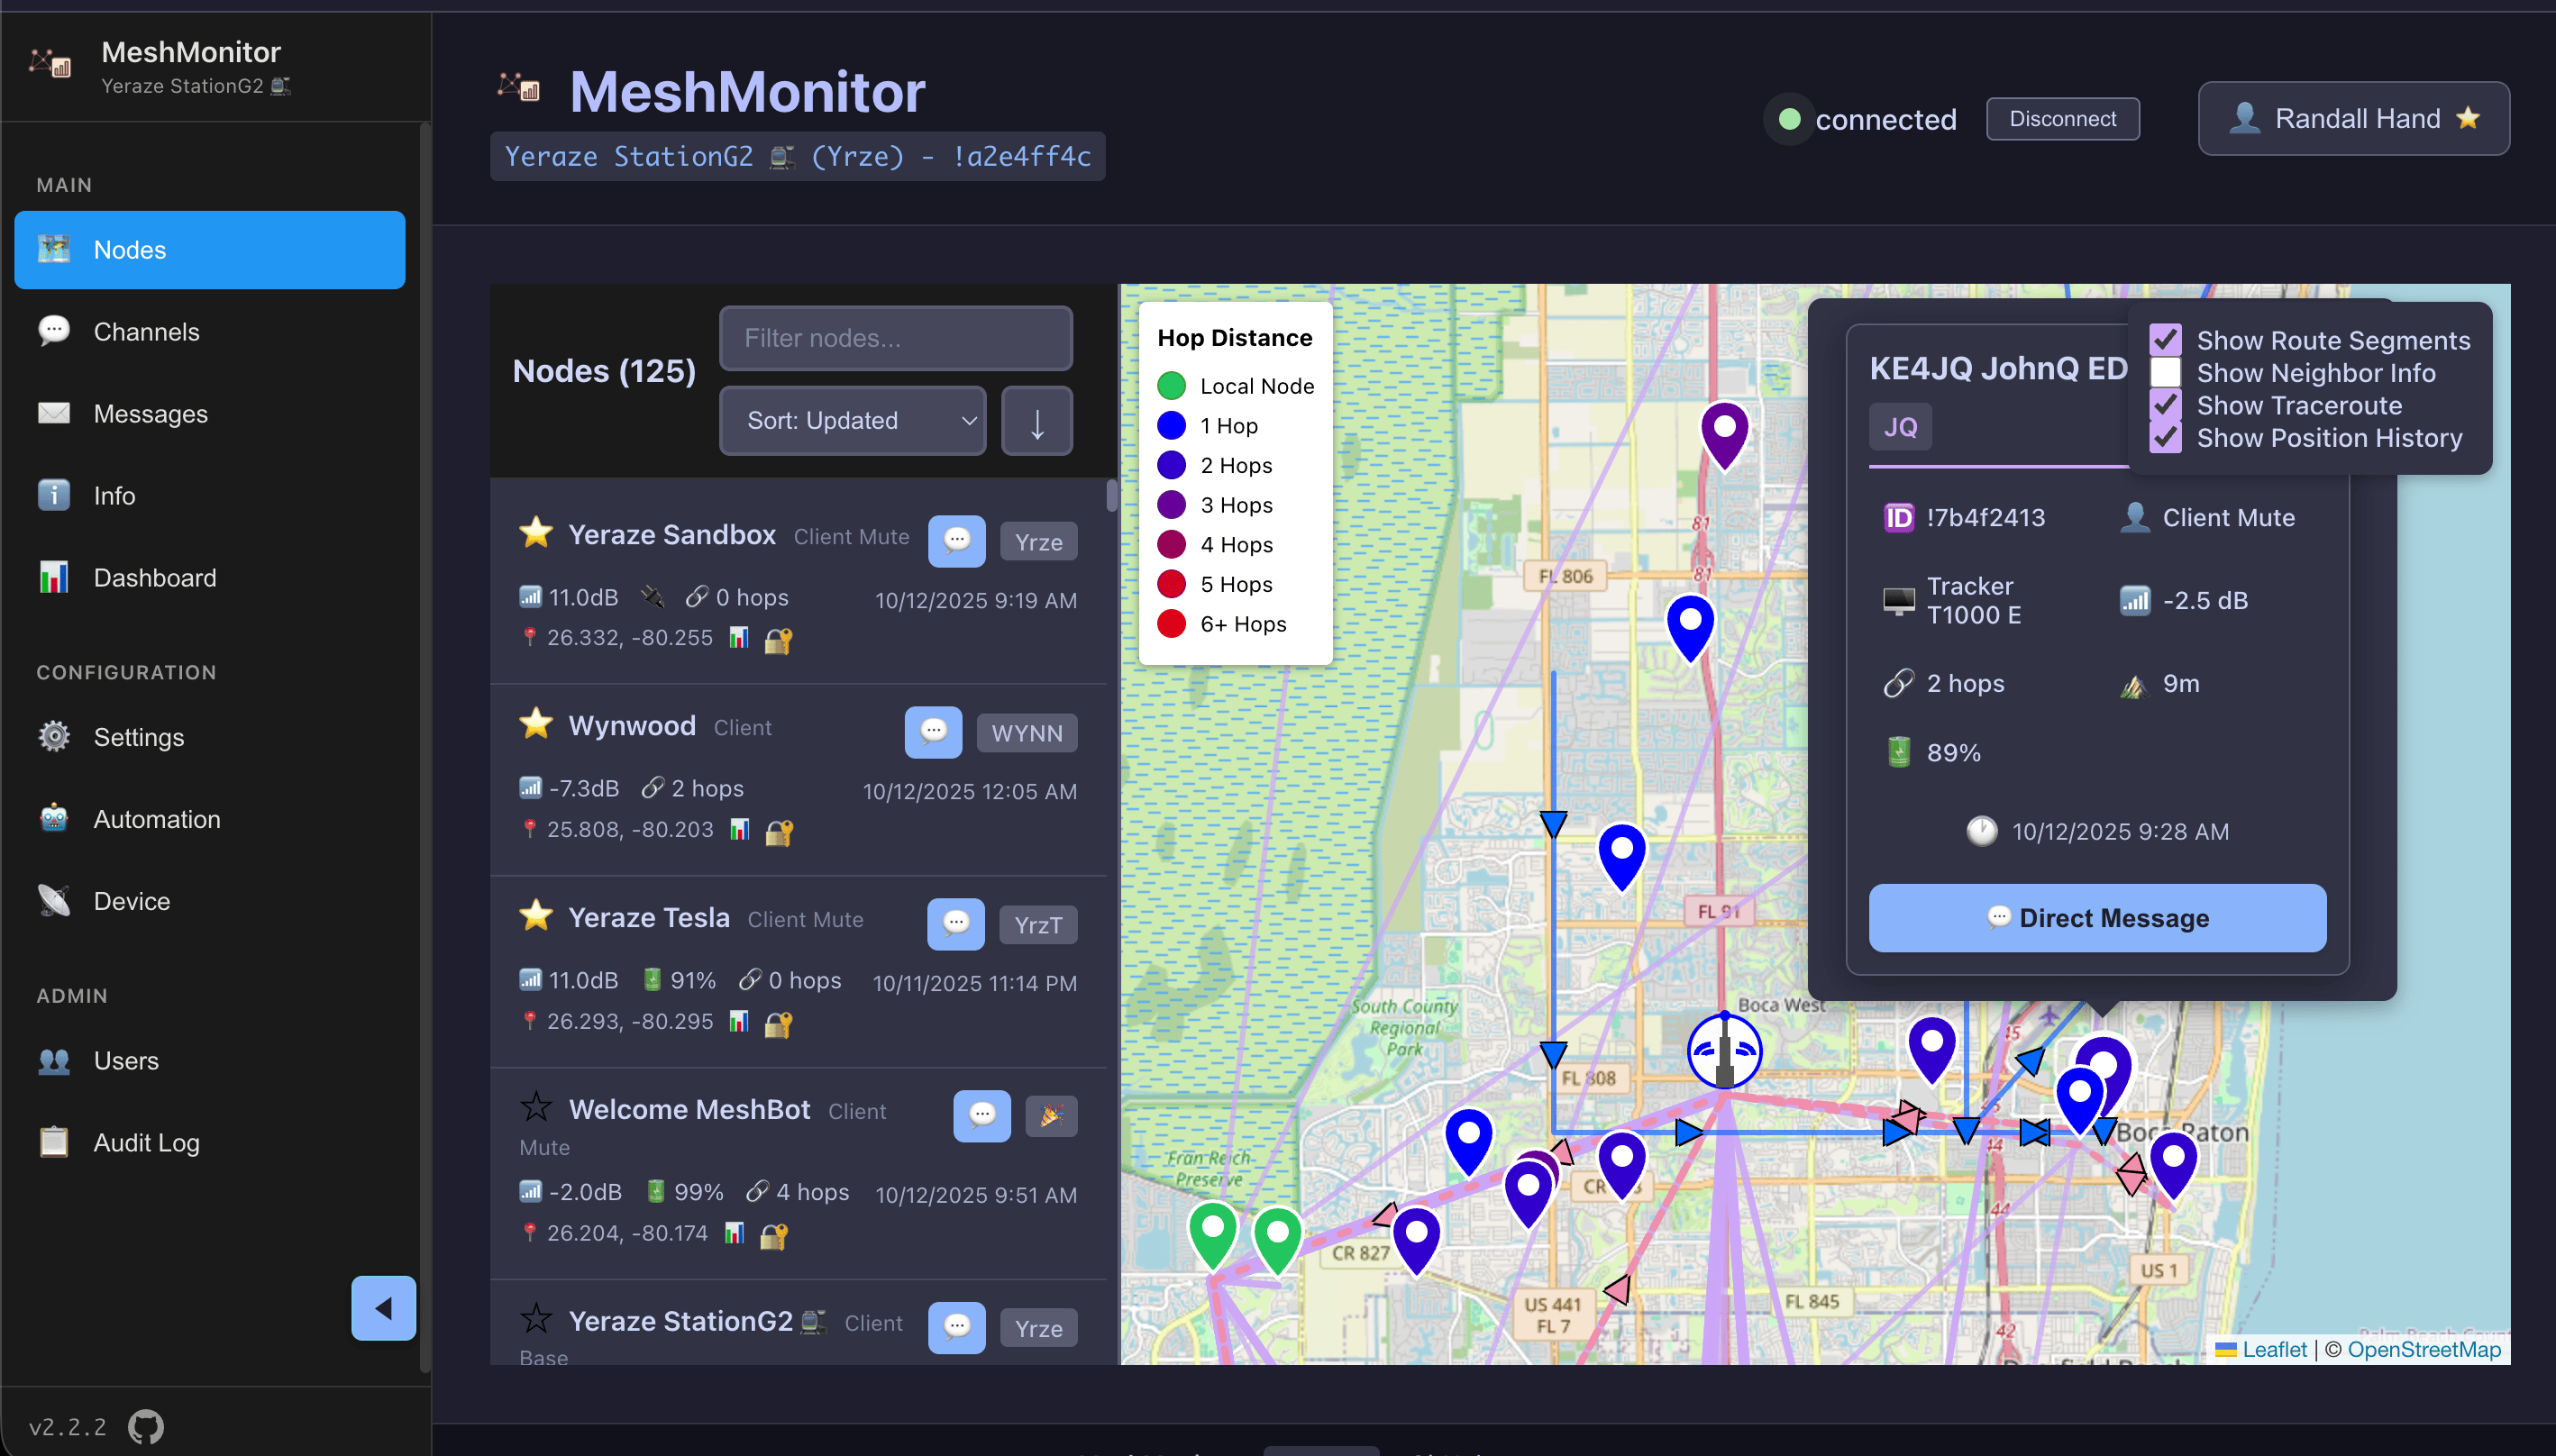Click the chat bubble icon for Yeraze Sandbox
Viewport: 2556px width, 1456px height.
pyautogui.click(x=956, y=541)
